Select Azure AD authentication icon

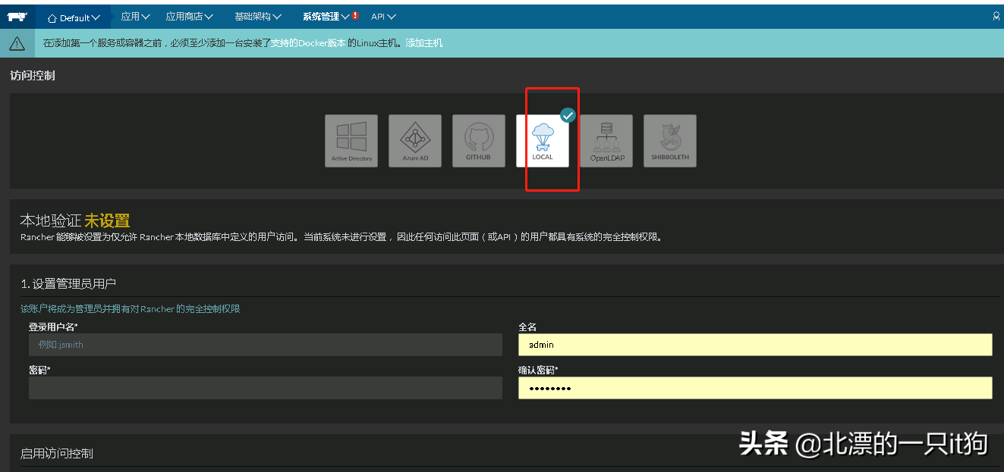tap(415, 141)
